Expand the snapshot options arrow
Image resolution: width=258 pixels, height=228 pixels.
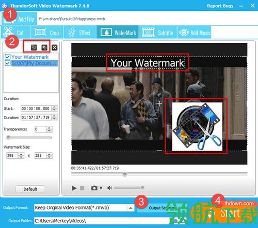point(101,188)
